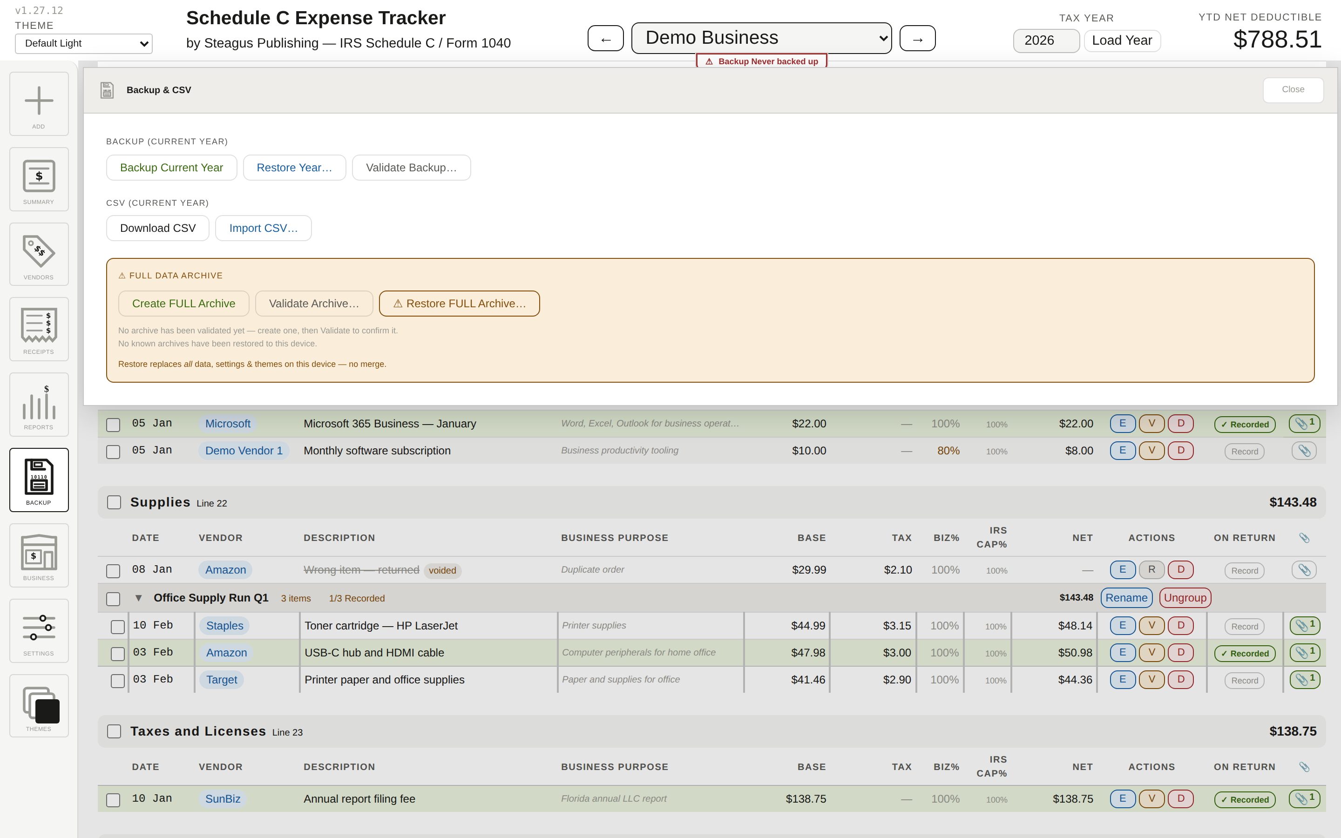Click the Target vendor tag

click(222, 680)
